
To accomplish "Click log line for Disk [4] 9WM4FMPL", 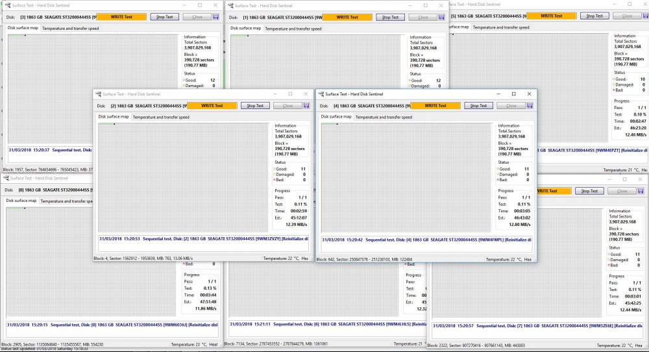I will (427, 240).
